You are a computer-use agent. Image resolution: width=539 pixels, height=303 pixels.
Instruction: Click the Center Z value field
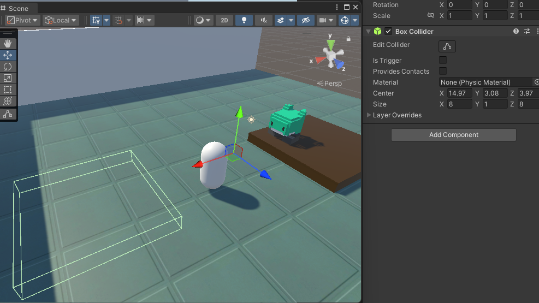coord(528,93)
